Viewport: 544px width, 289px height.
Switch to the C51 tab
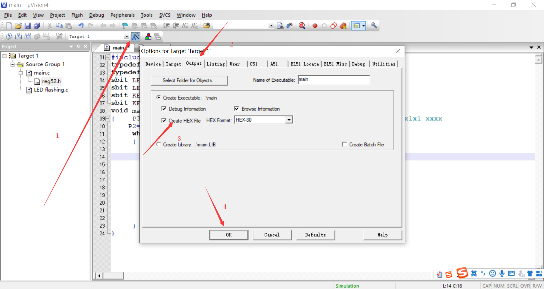click(x=254, y=64)
